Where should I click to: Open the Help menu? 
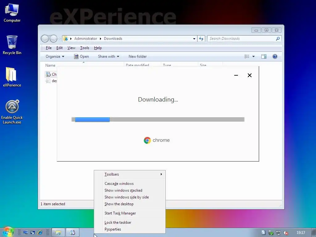pyautogui.click(x=98, y=48)
